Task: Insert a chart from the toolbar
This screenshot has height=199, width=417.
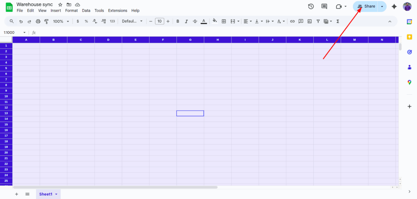Action: [309, 21]
